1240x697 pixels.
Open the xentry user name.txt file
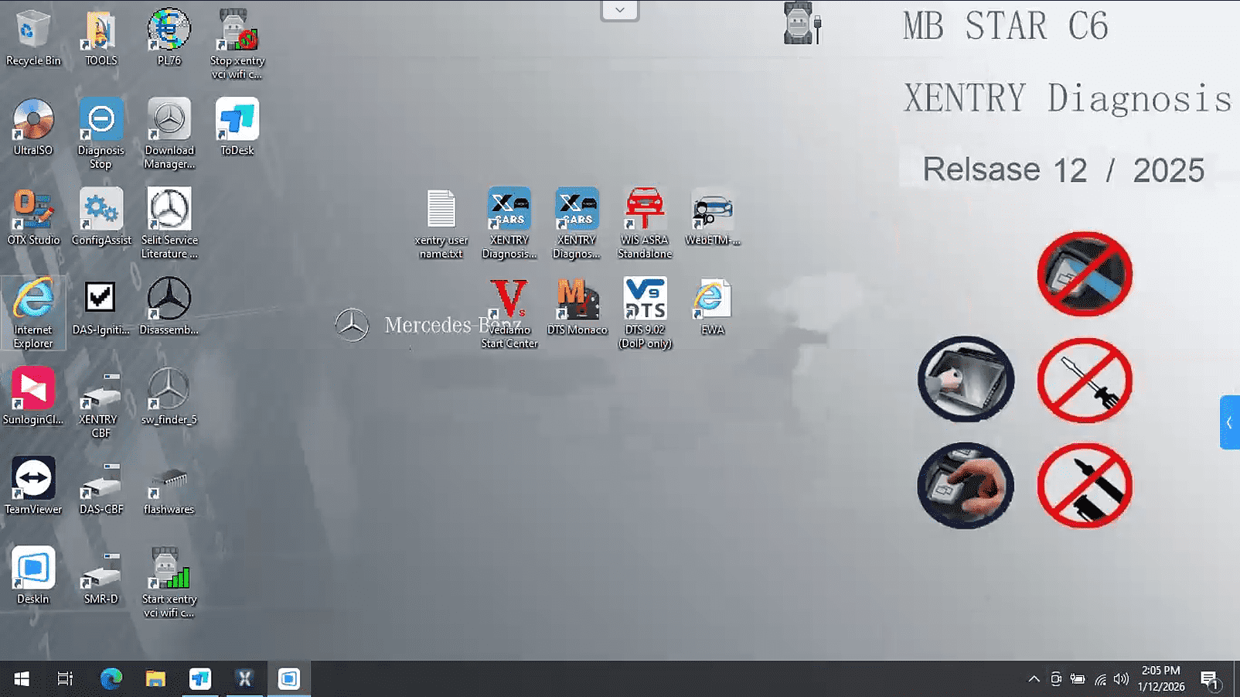point(441,211)
